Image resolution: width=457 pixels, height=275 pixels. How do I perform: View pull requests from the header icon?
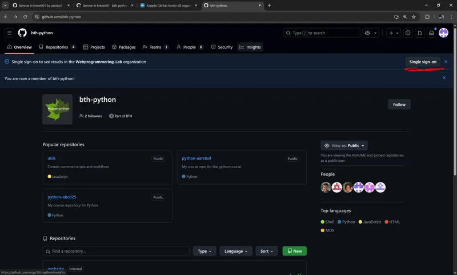tap(419, 33)
